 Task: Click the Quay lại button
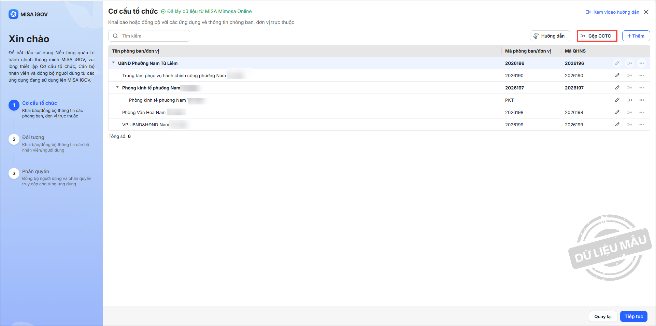tap(603, 316)
